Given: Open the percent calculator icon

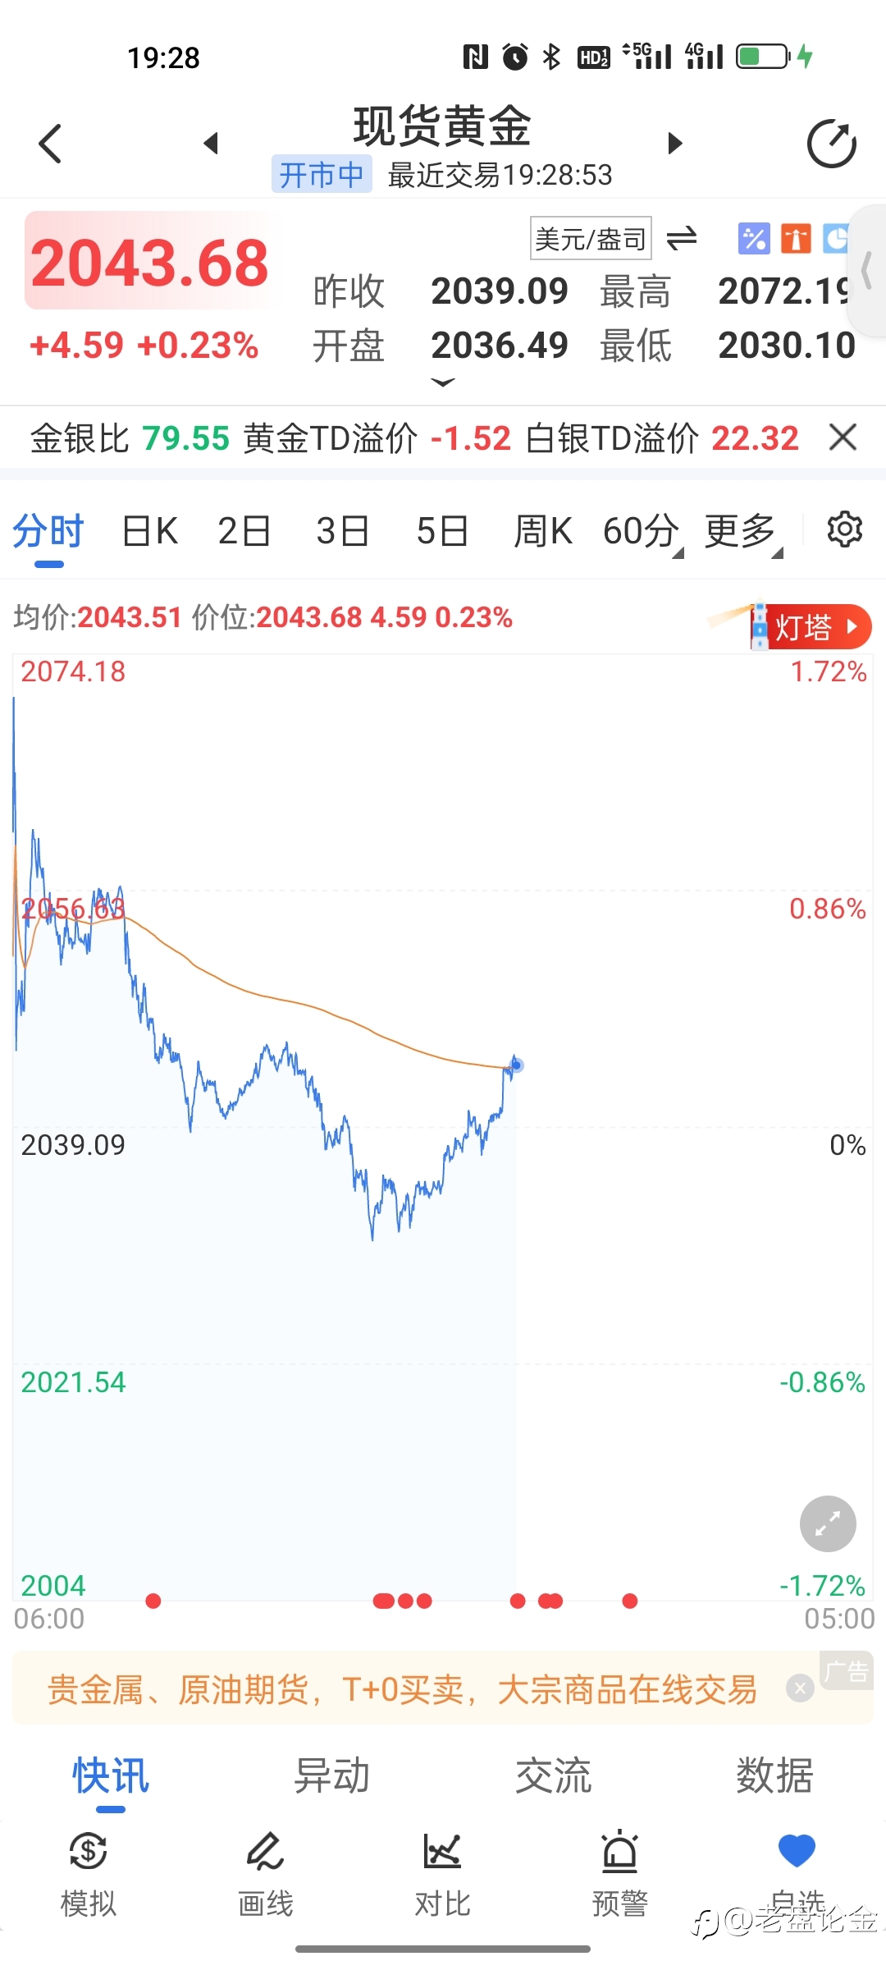Looking at the screenshot, I should (754, 239).
